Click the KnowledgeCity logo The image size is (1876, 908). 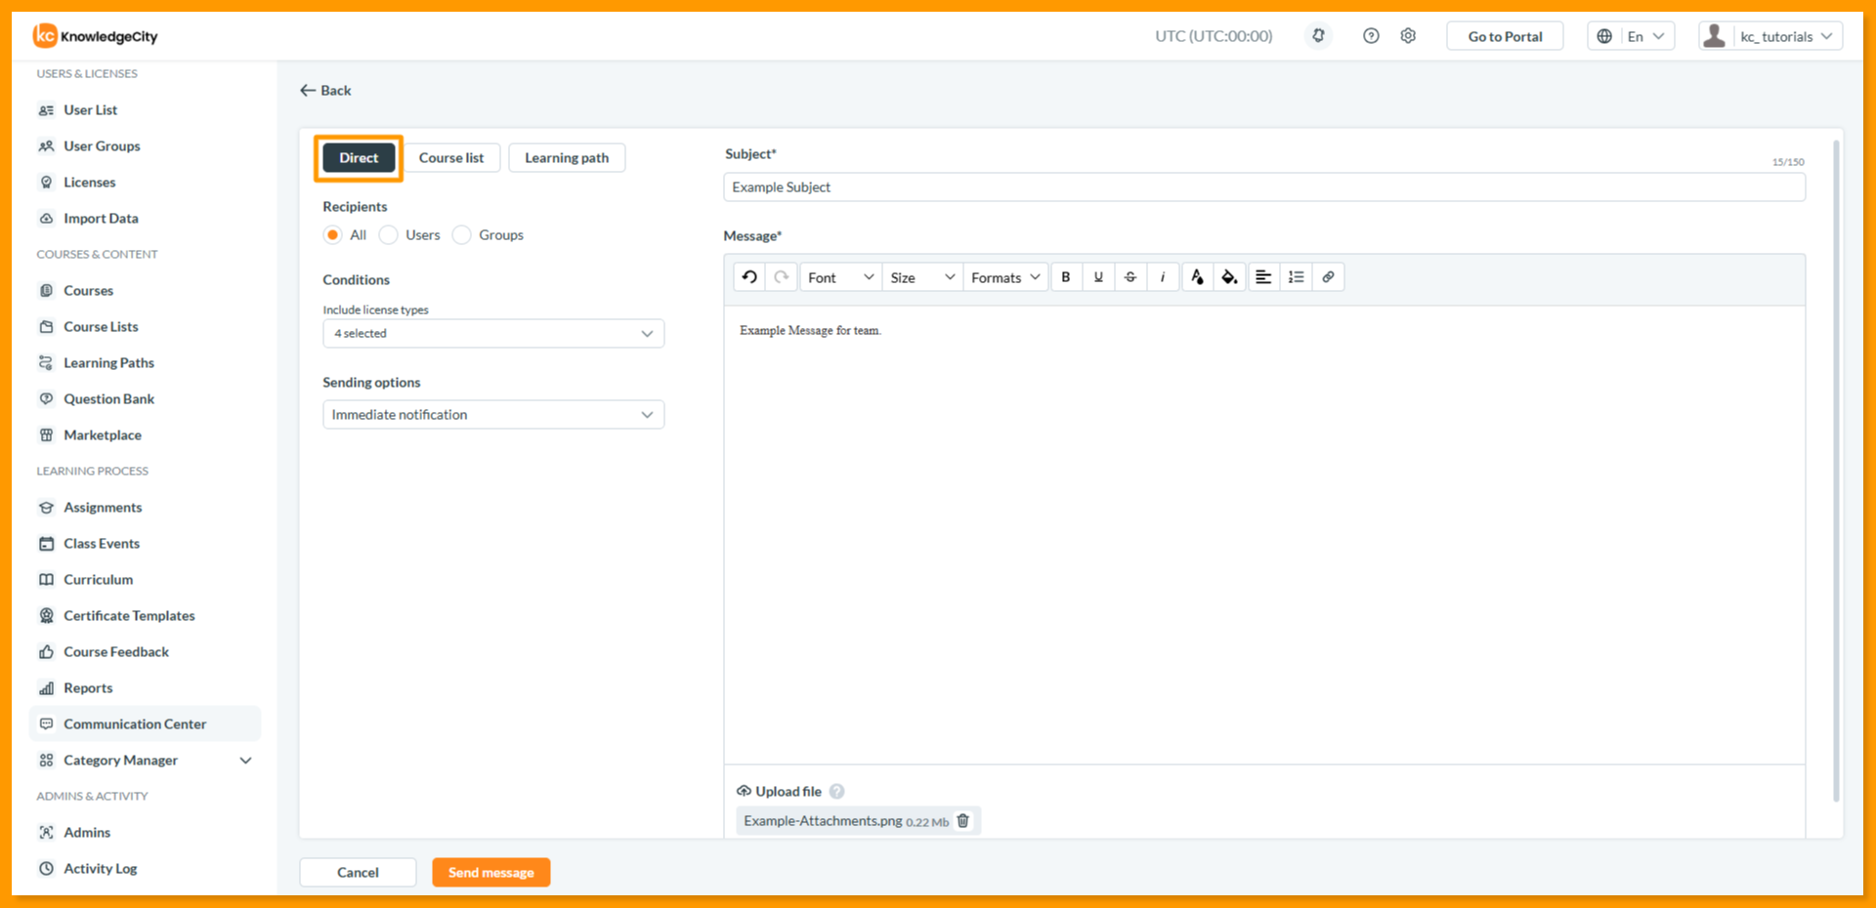pyautogui.click(x=95, y=36)
